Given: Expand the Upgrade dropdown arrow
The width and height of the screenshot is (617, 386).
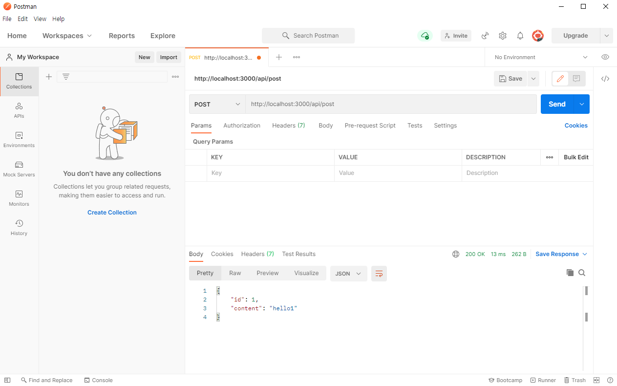Looking at the screenshot, I should point(606,36).
